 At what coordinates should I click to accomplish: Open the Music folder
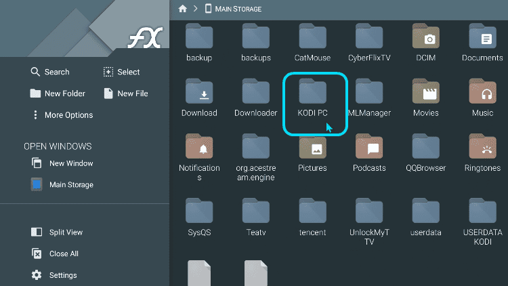pos(482,98)
